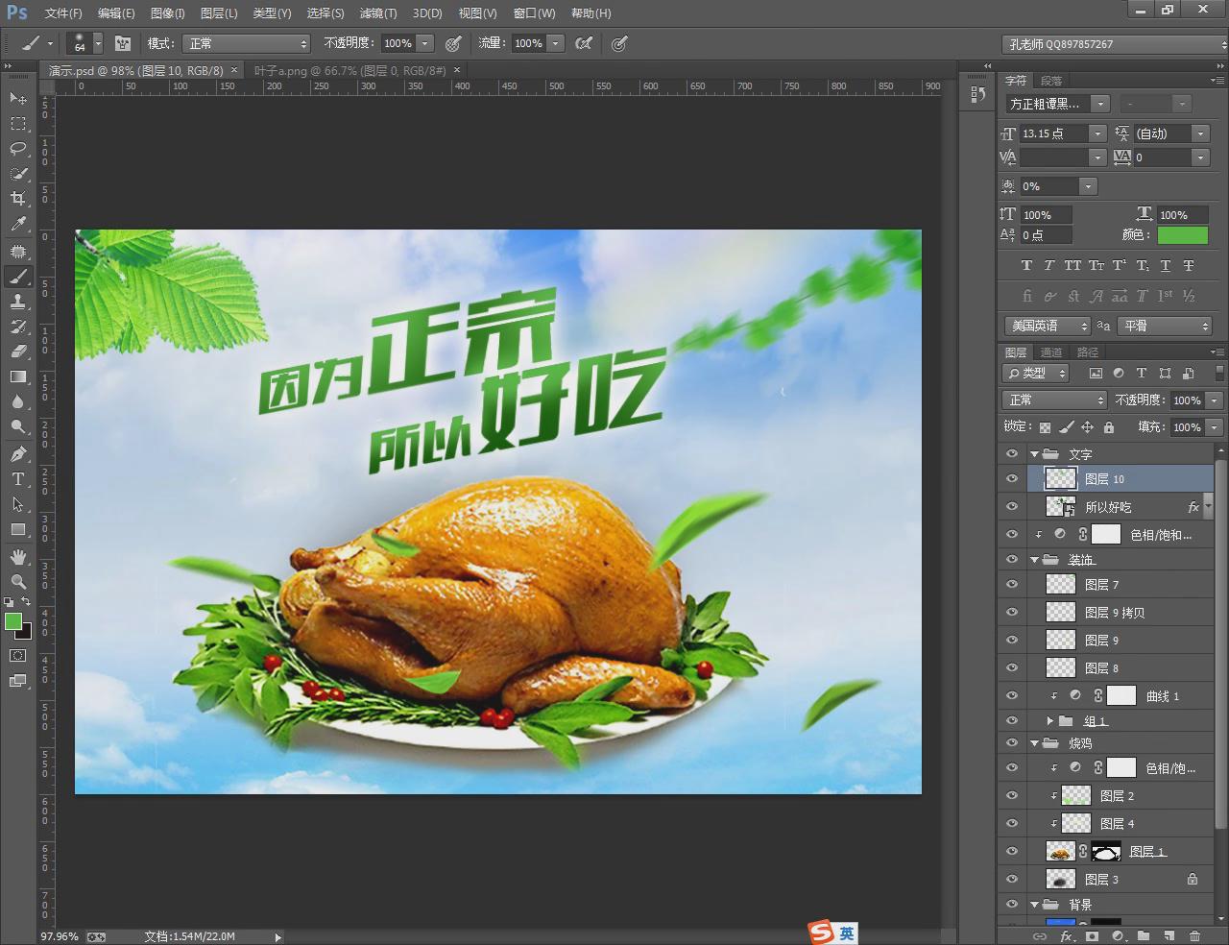The image size is (1229, 945).
Task: Open the 文件(F) menu
Action: tap(63, 13)
